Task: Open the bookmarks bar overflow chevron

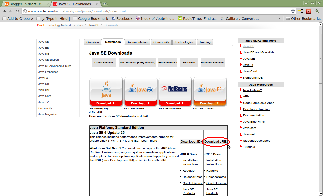Action: (x=280, y=18)
